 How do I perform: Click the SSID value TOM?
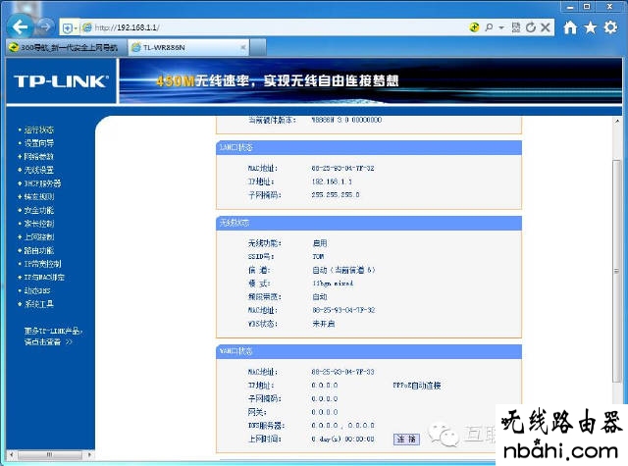pos(318,256)
